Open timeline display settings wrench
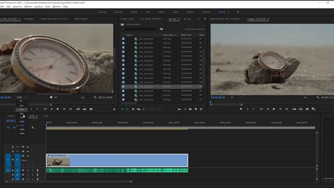This screenshot has height=188, width=334. 33,127
